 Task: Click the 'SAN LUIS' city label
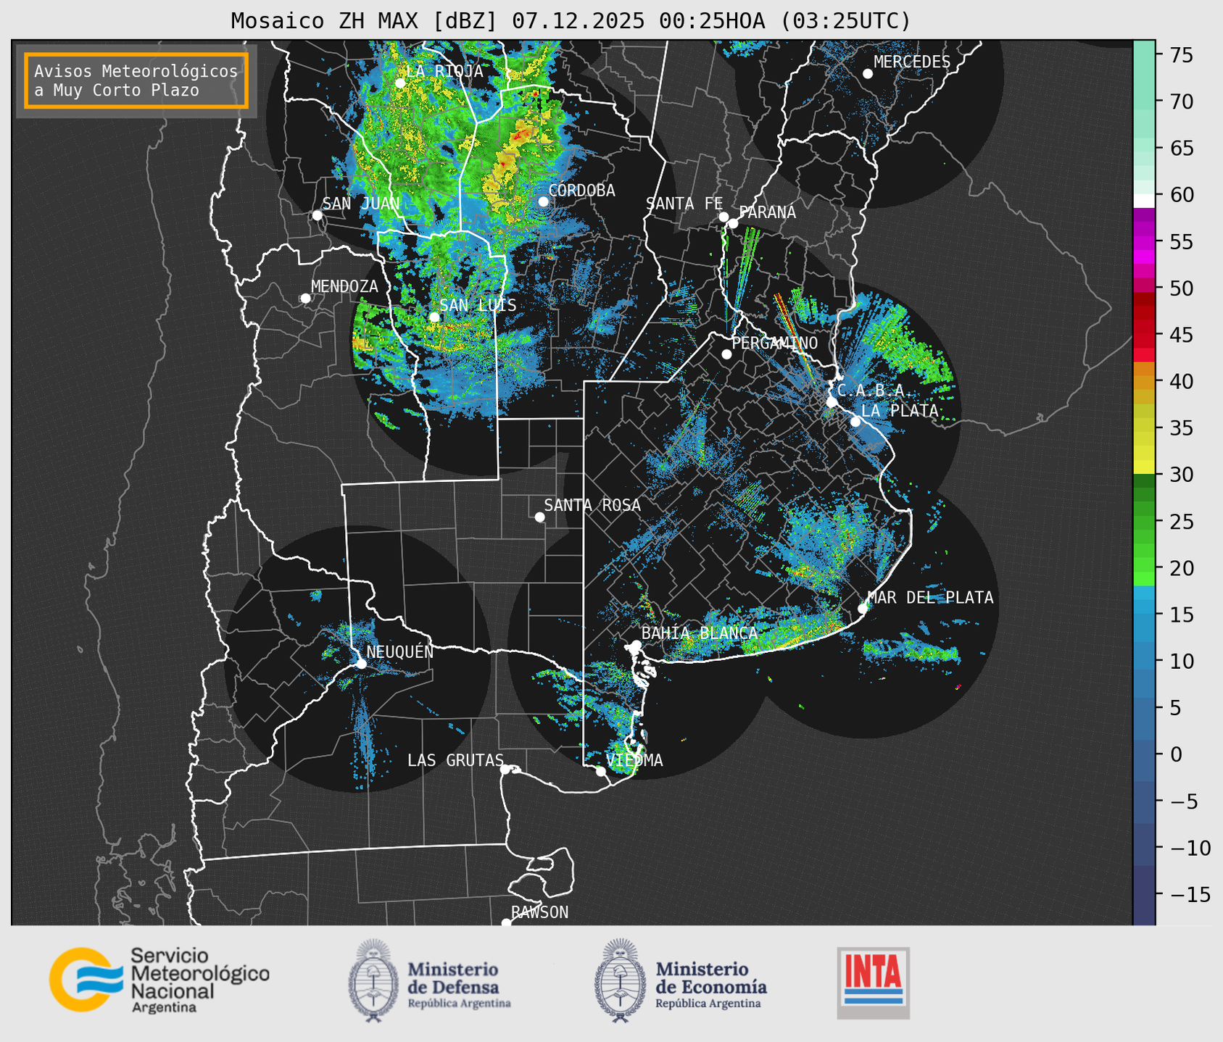(x=478, y=305)
